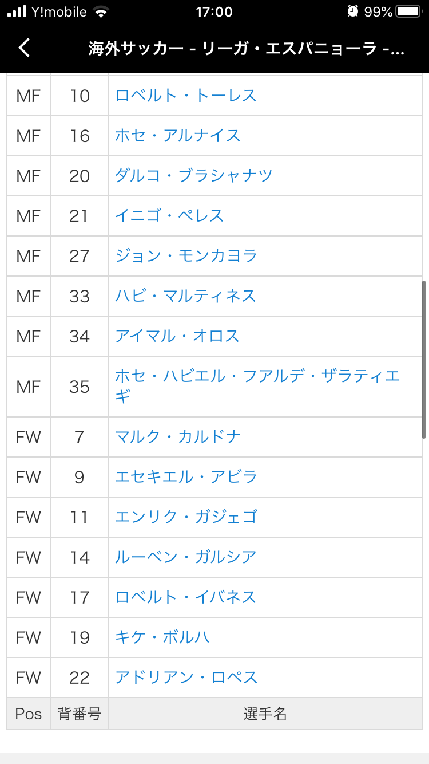This screenshot has width=429, height=764.
Task: Tap the 選手名 column header
Action: pyautogui.click(x=267, y=714)
